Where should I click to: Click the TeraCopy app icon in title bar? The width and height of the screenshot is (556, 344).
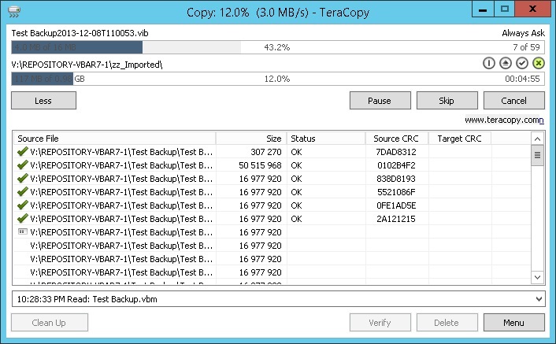click(x=14, y=12)
